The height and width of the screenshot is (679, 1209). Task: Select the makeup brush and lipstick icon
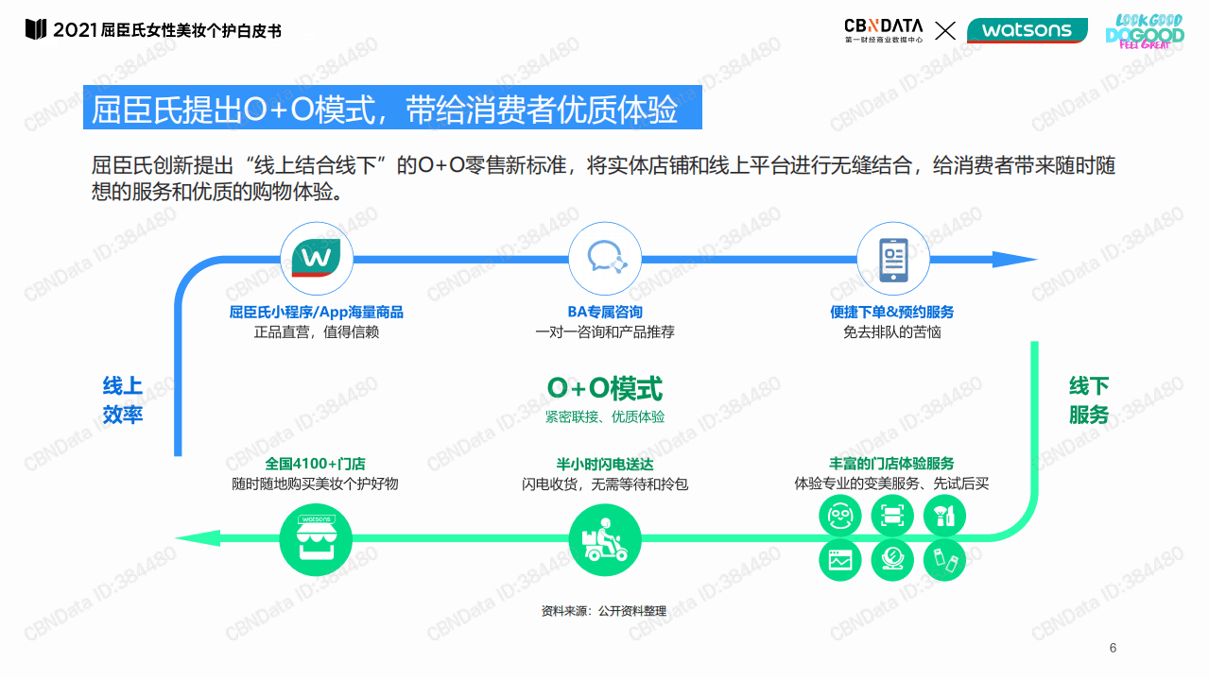click(944, 515)
